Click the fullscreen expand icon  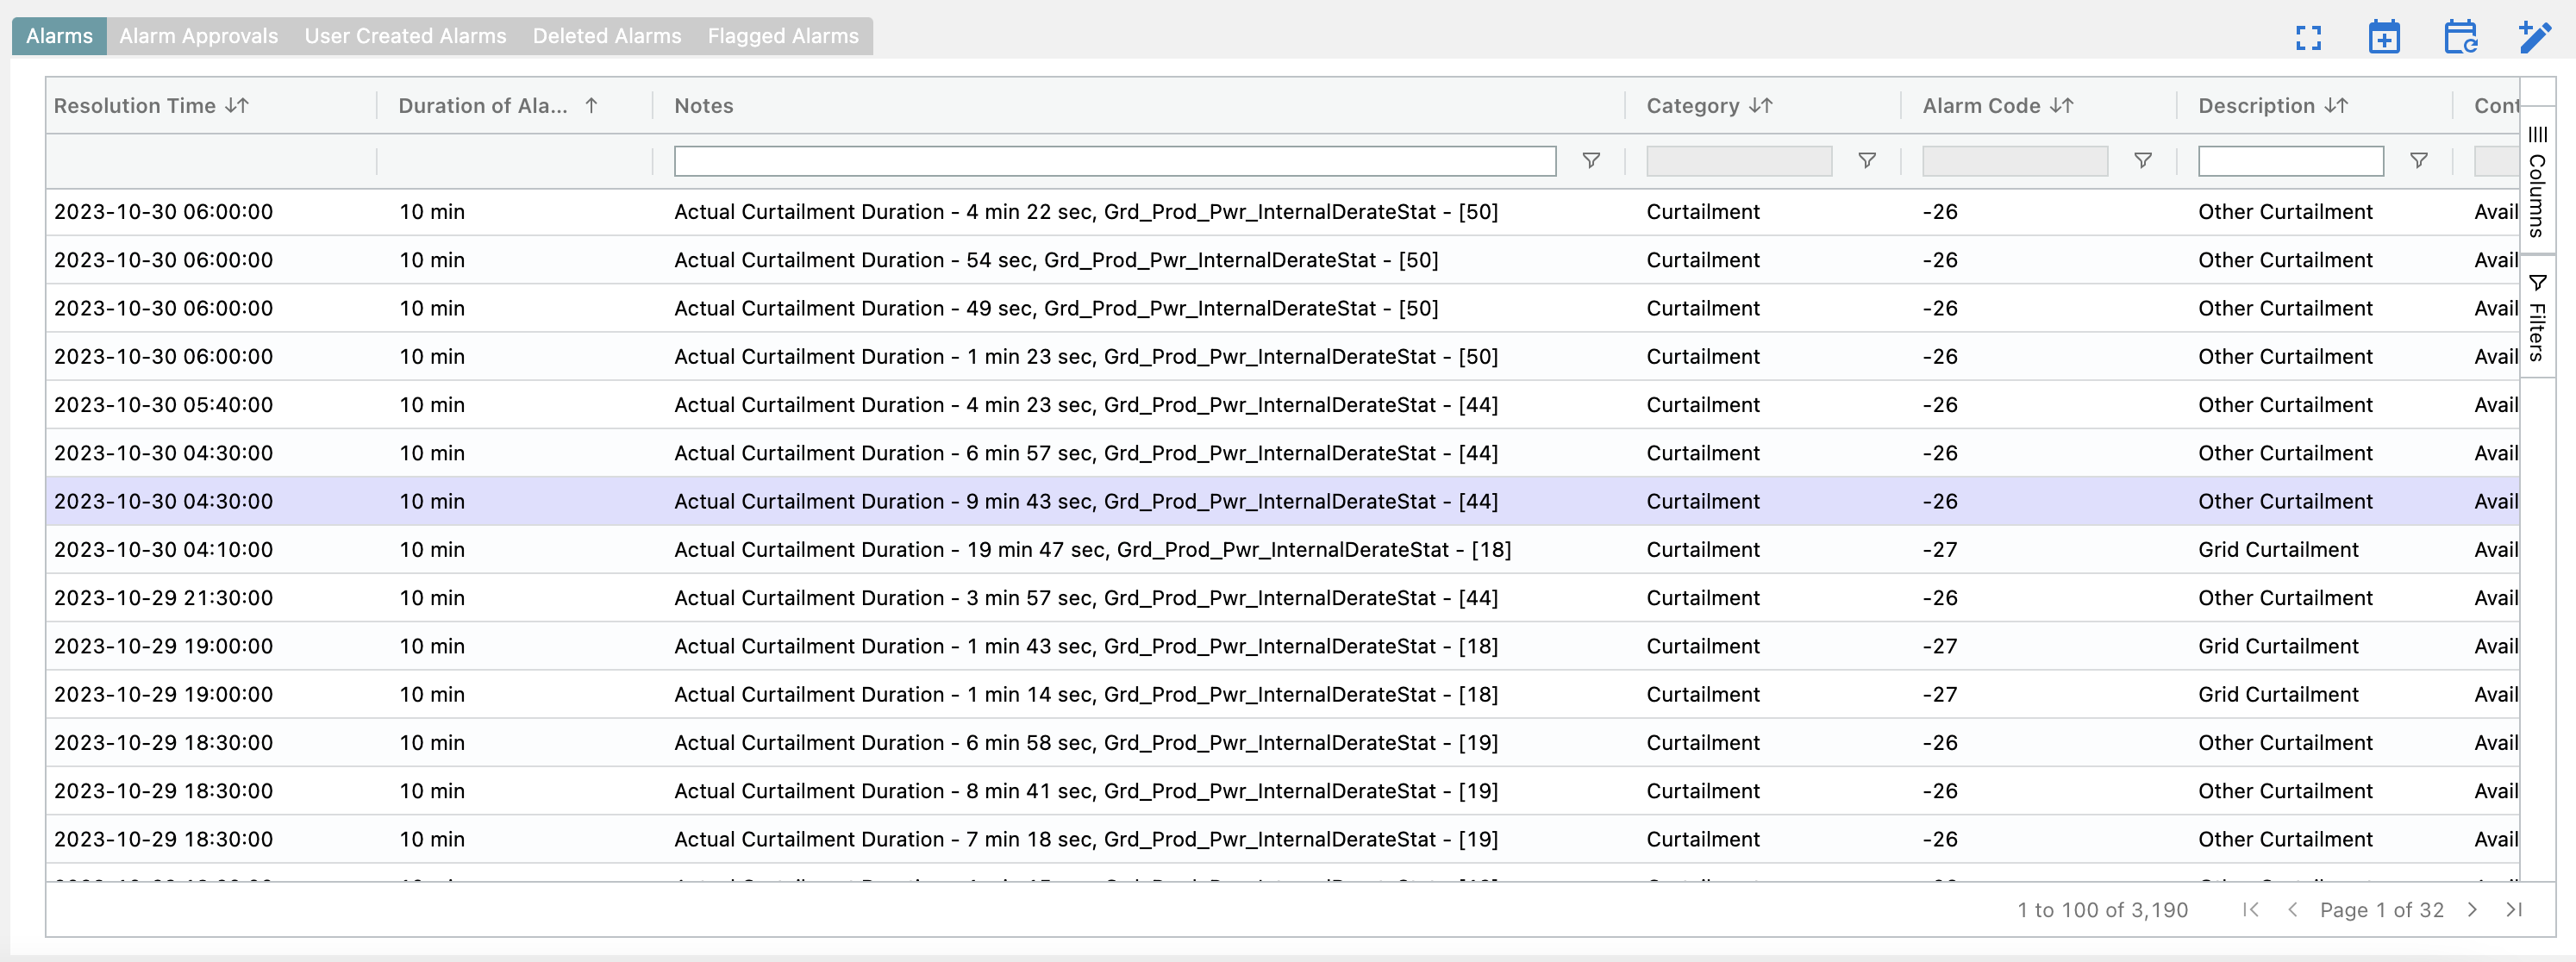tap(2308, 38)
